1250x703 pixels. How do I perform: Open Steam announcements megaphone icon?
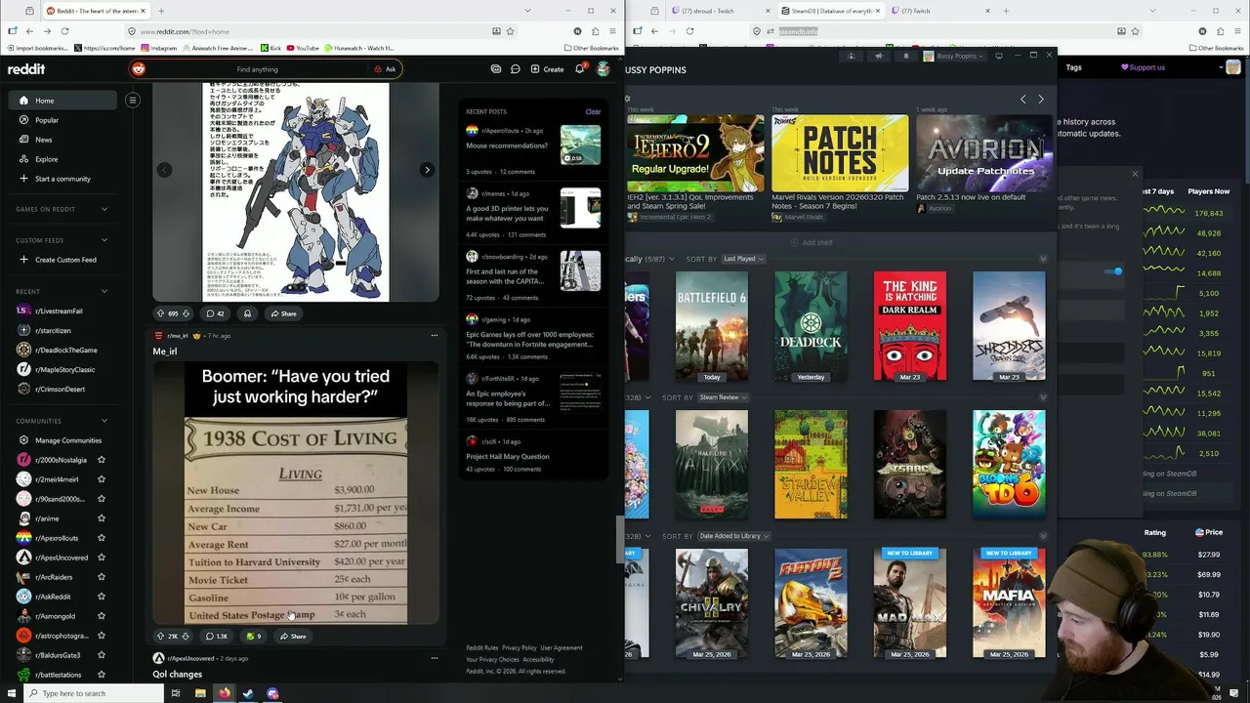pyautogui.click(x=879, y=56)
